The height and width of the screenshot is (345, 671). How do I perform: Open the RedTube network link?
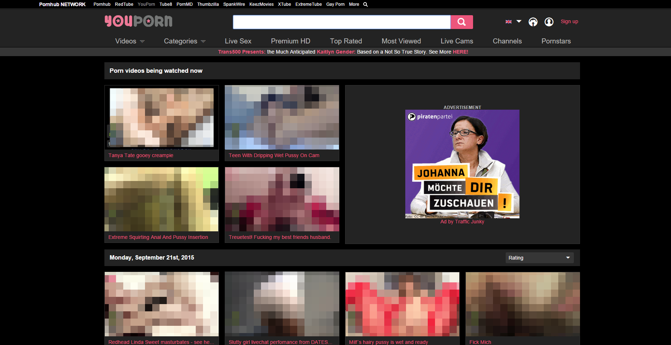click(124, 4)
